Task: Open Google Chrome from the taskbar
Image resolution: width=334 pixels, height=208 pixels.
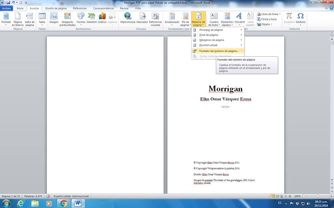Action: 63,203
